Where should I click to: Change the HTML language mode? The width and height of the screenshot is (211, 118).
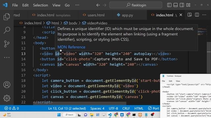[139, 108]
